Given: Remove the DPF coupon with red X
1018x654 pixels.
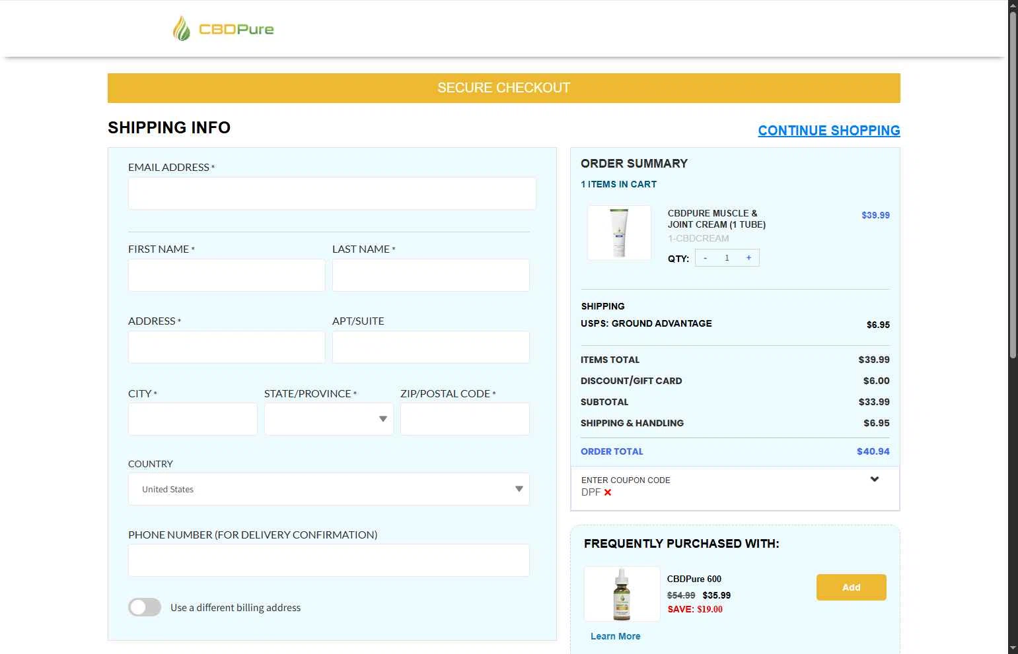Looking at the screenshot, I should tap(608, 492).
